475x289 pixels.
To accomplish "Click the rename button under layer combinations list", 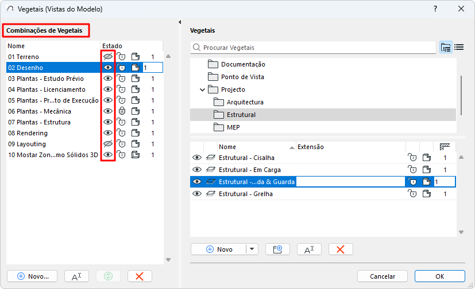I will click(76, 276).
